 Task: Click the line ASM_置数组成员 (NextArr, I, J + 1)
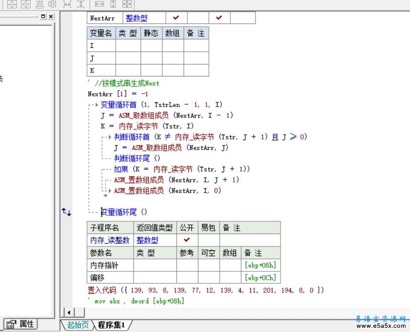coord(176,180)
